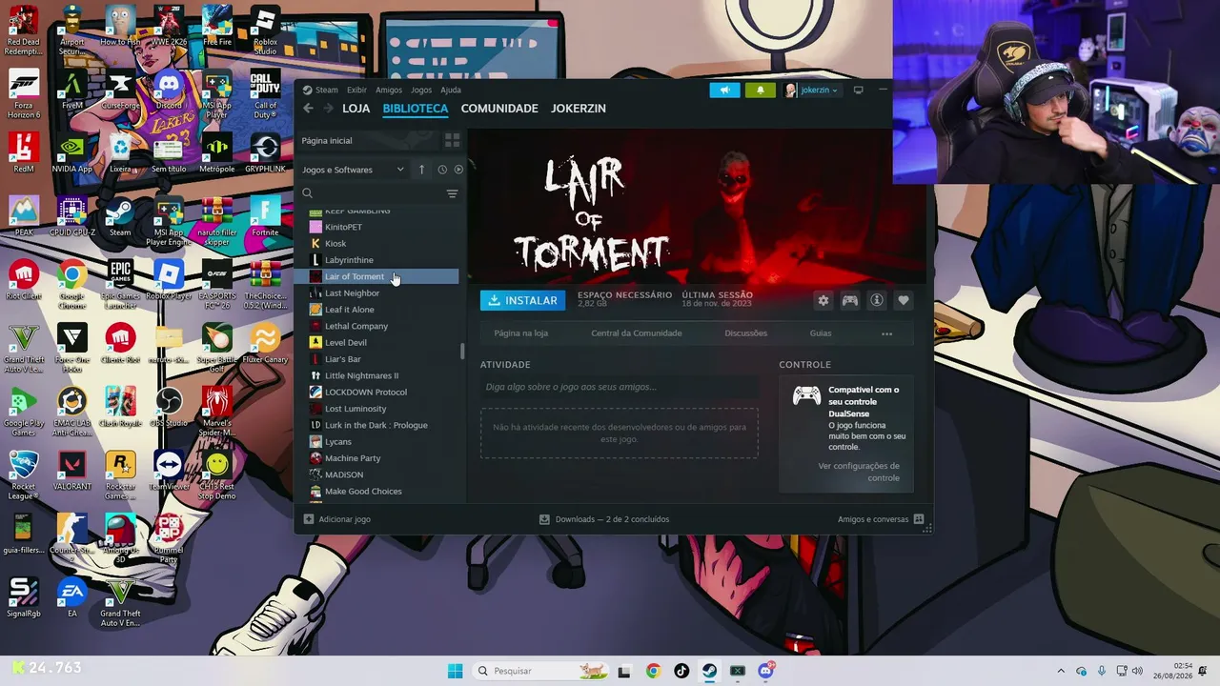Select Epic Games Launcher desktop icon
Viewport: 1220px width, 686px height.
[120, 284]
